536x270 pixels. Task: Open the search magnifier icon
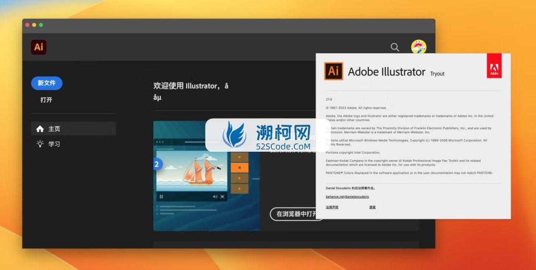pos(395,47)
